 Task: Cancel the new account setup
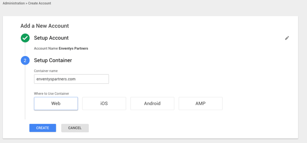[75, 128]
